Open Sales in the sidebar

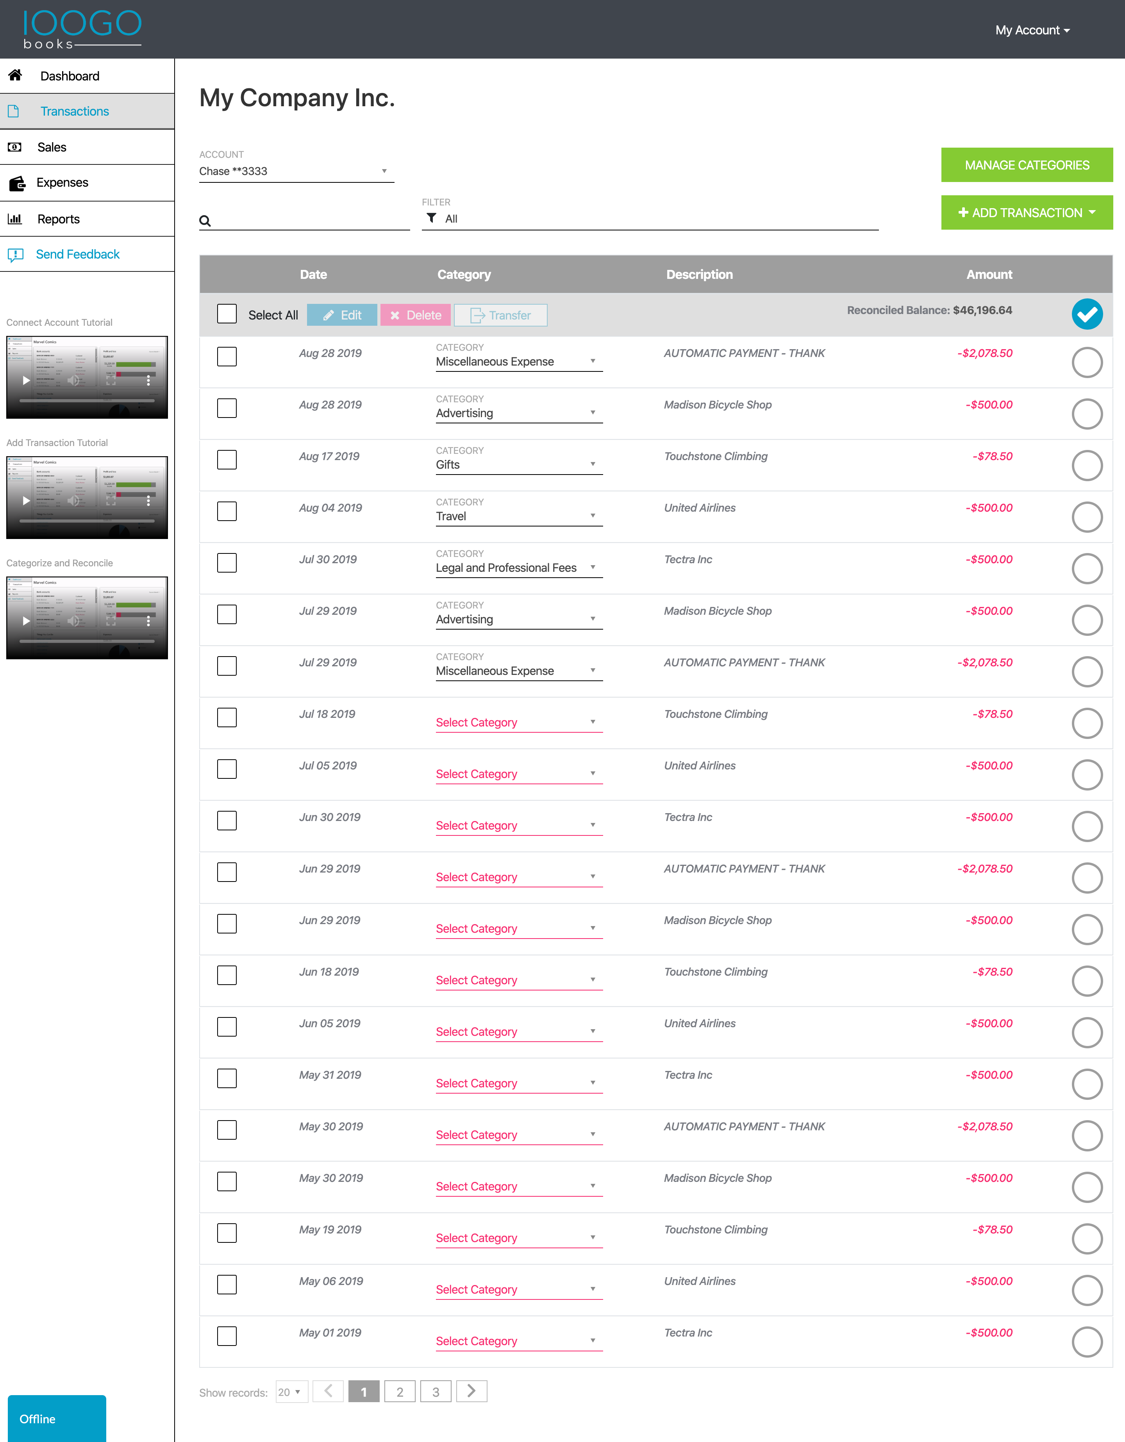[87, 146]
